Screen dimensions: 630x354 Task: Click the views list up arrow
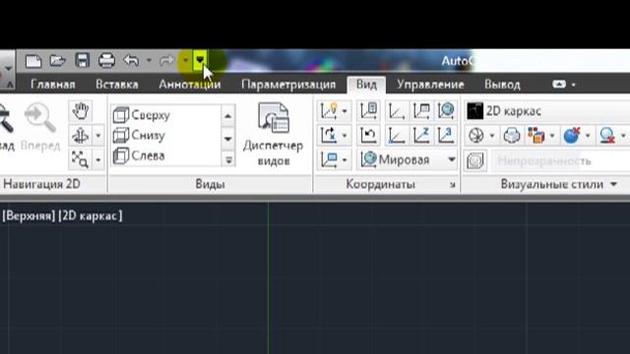(x=227, y=116)
